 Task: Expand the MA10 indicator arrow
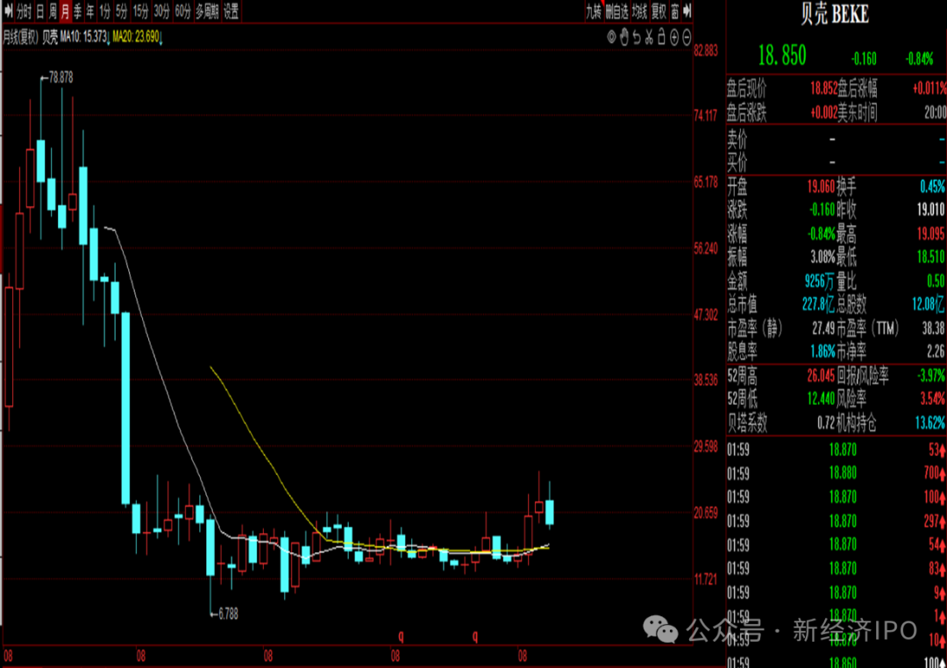point(109,38)
